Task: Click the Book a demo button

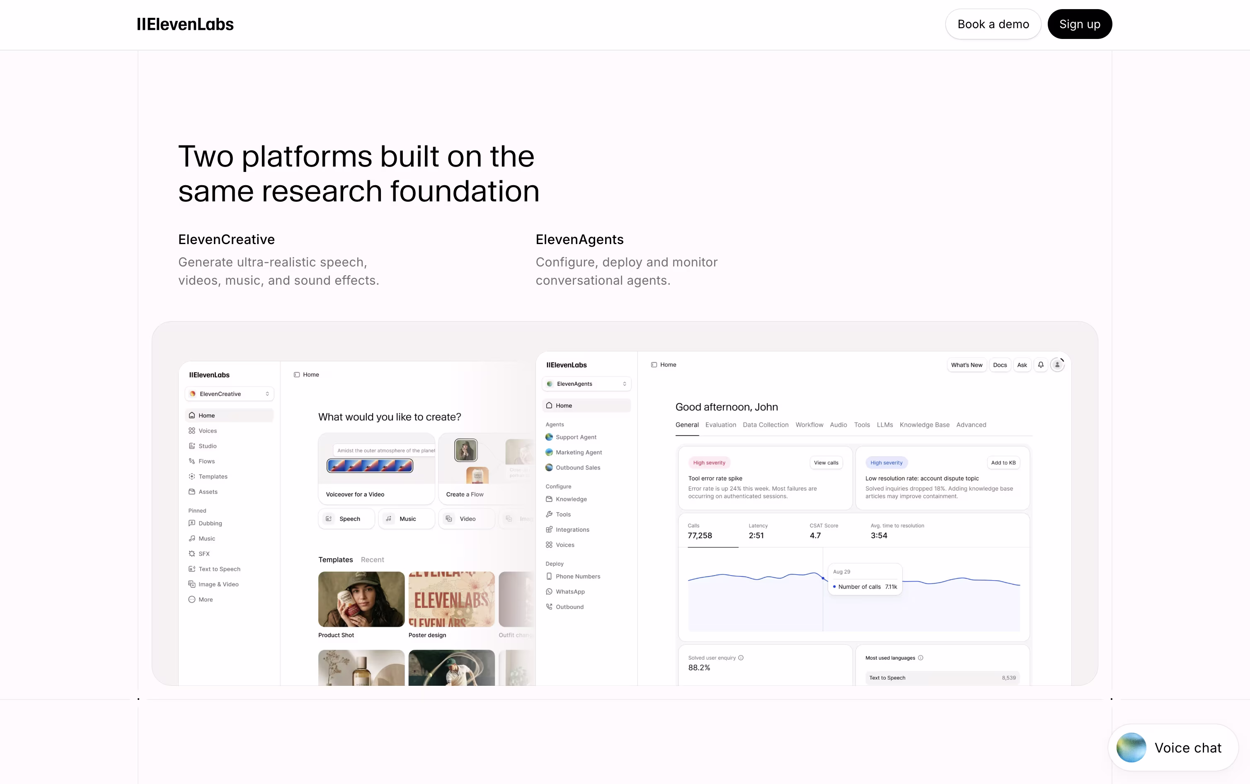Action: (993, 24)
